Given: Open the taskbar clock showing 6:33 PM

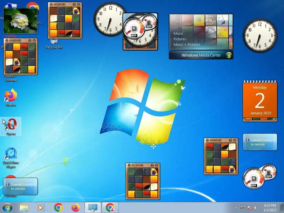Looking at the screenshot, I should click(270, 208).
